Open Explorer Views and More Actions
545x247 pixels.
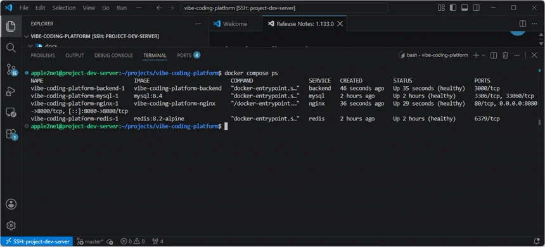point(198,23)
